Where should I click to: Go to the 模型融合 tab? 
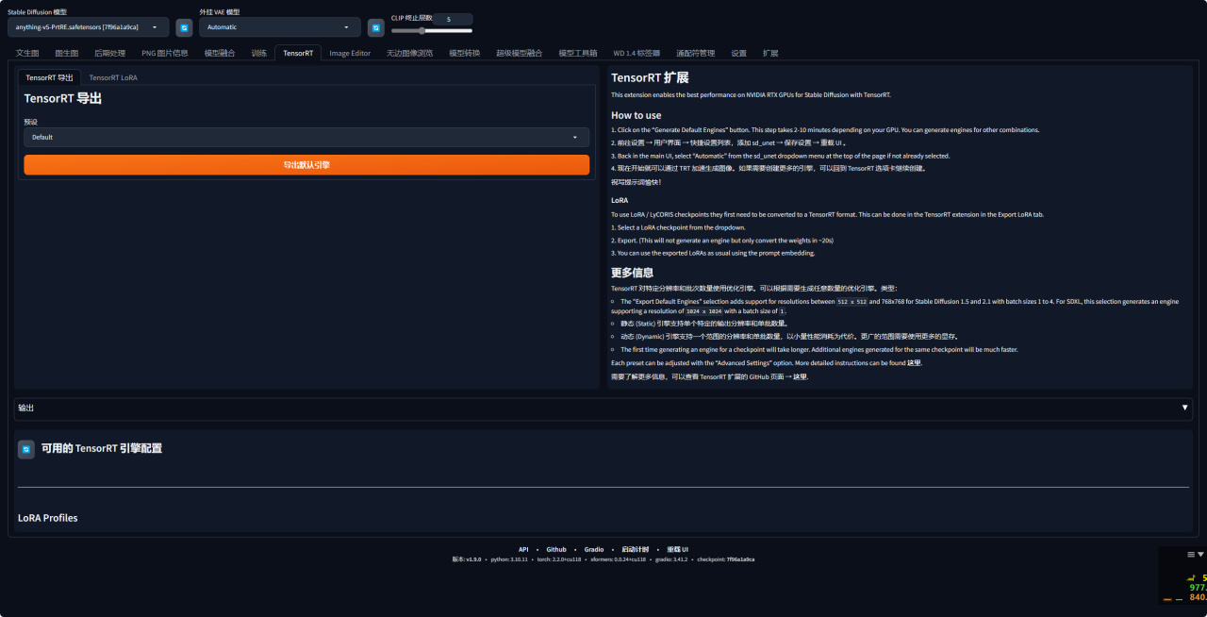[x=220, y=53]
